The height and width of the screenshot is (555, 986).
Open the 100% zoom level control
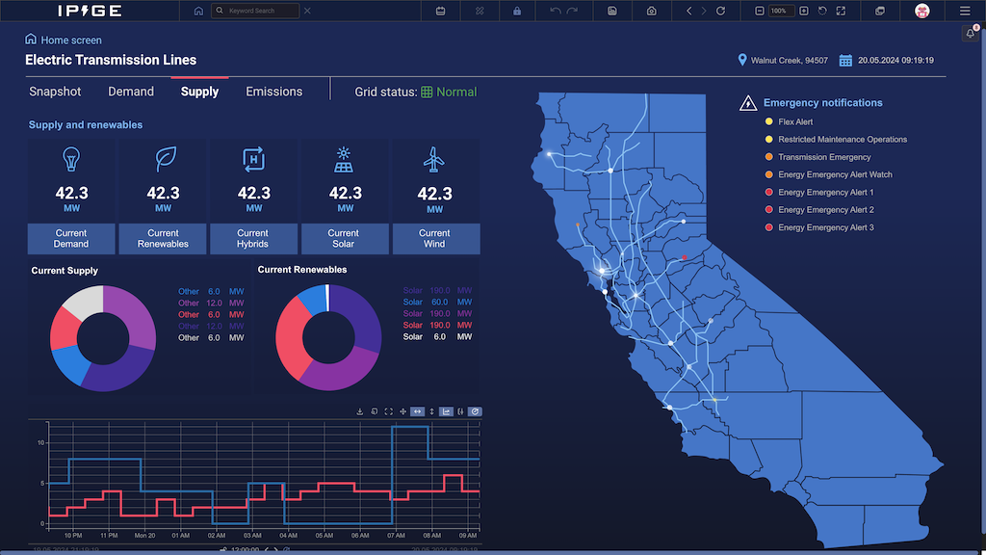tap(782, 11)
